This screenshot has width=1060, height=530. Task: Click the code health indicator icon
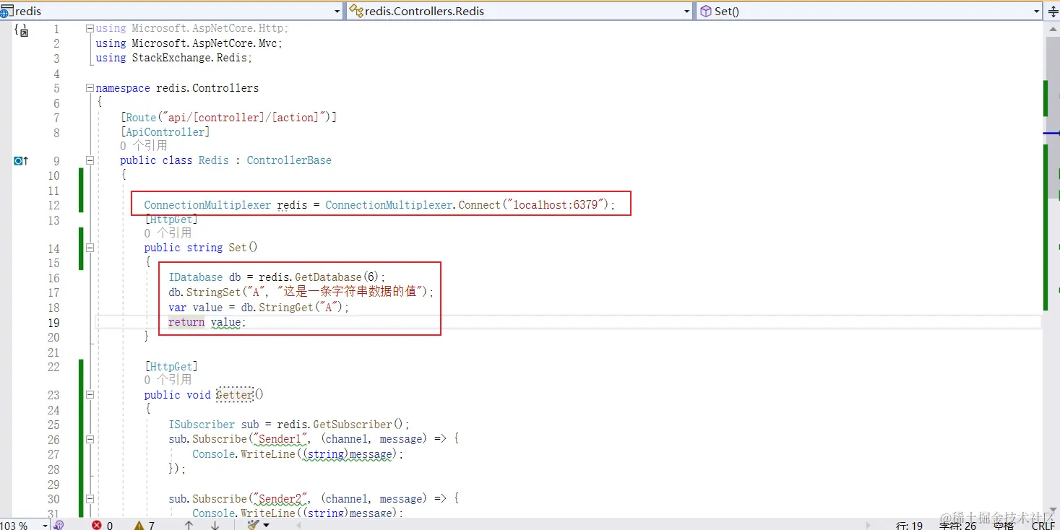pyautogui.click(x=59, y=525)
